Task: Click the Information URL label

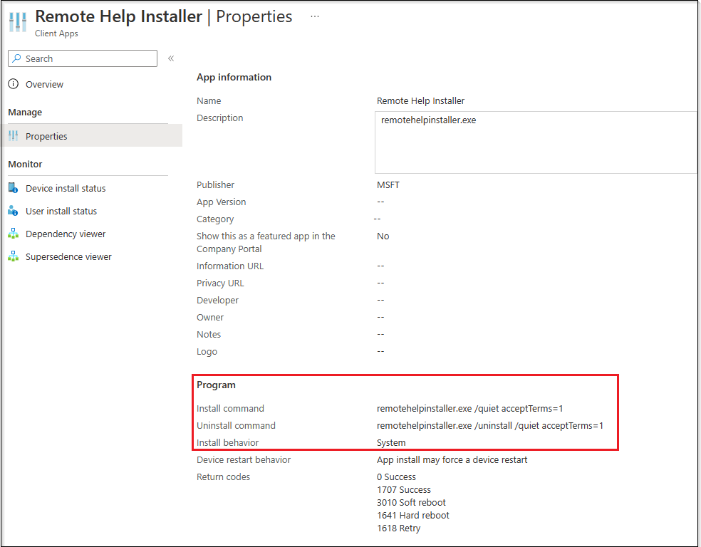Action: click(x=230, y=266)
